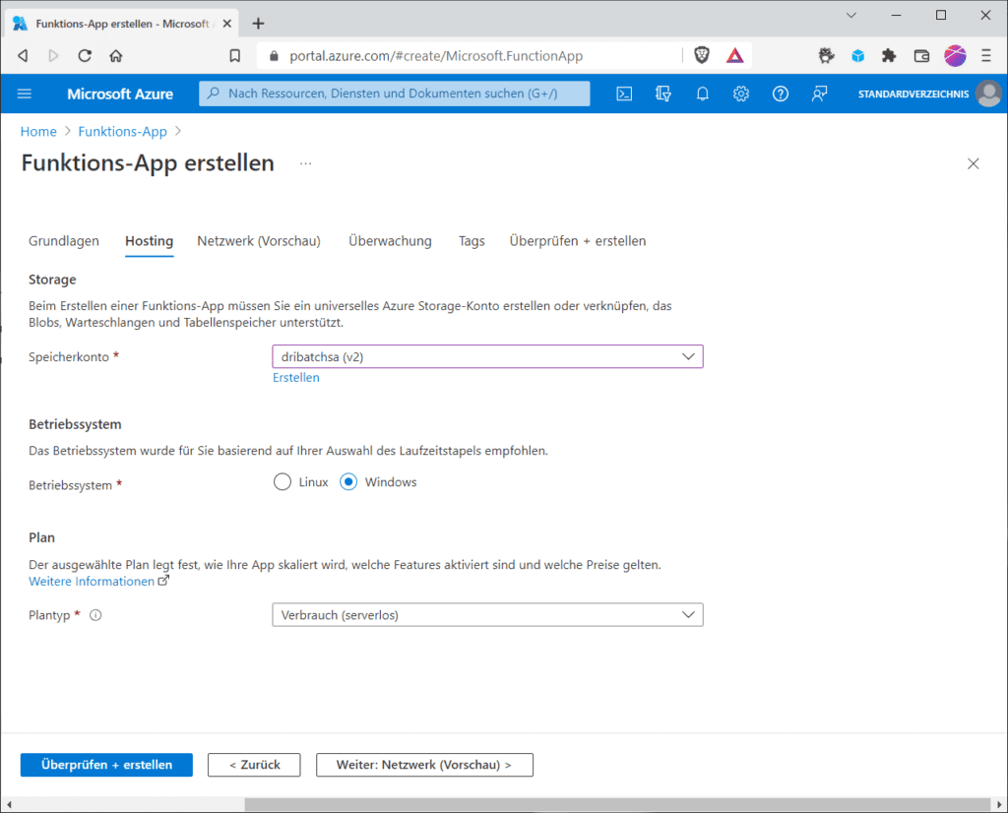This screenshot has width=1008, height=813.
Task: Click the info icon next to Plantyp
Action: pyautogui.click(x=95, y=615)
